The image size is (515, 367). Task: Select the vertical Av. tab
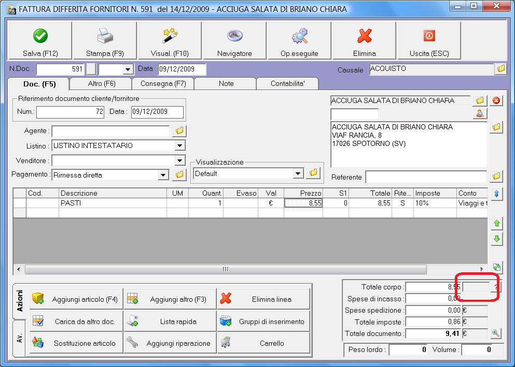pos(19,338)
